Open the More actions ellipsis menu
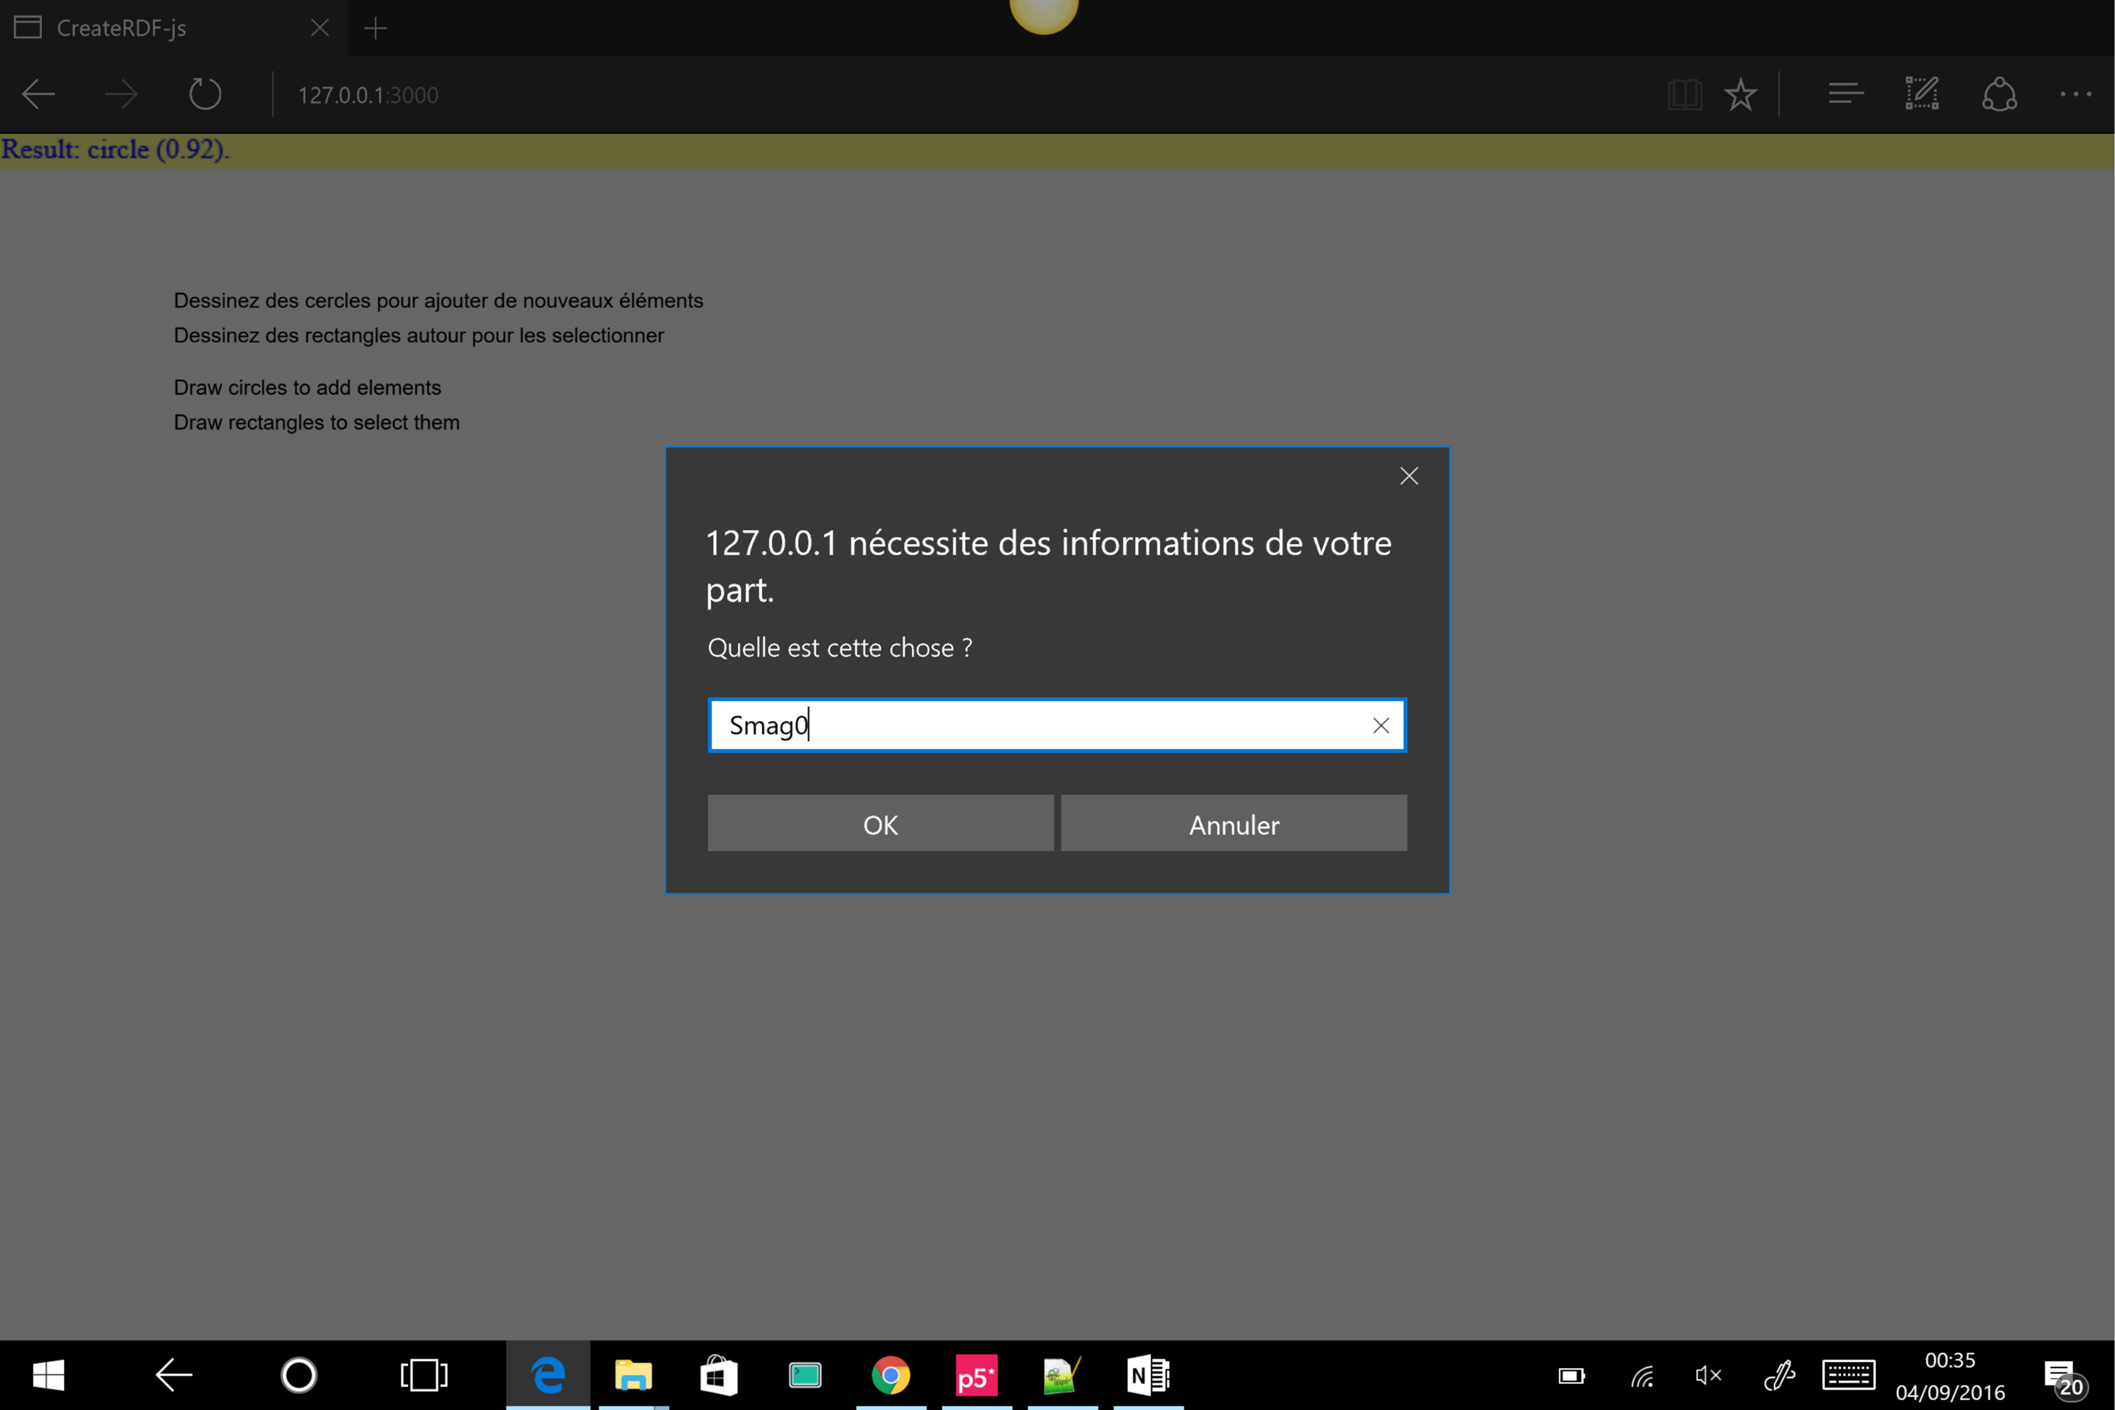 (2075, 94)
